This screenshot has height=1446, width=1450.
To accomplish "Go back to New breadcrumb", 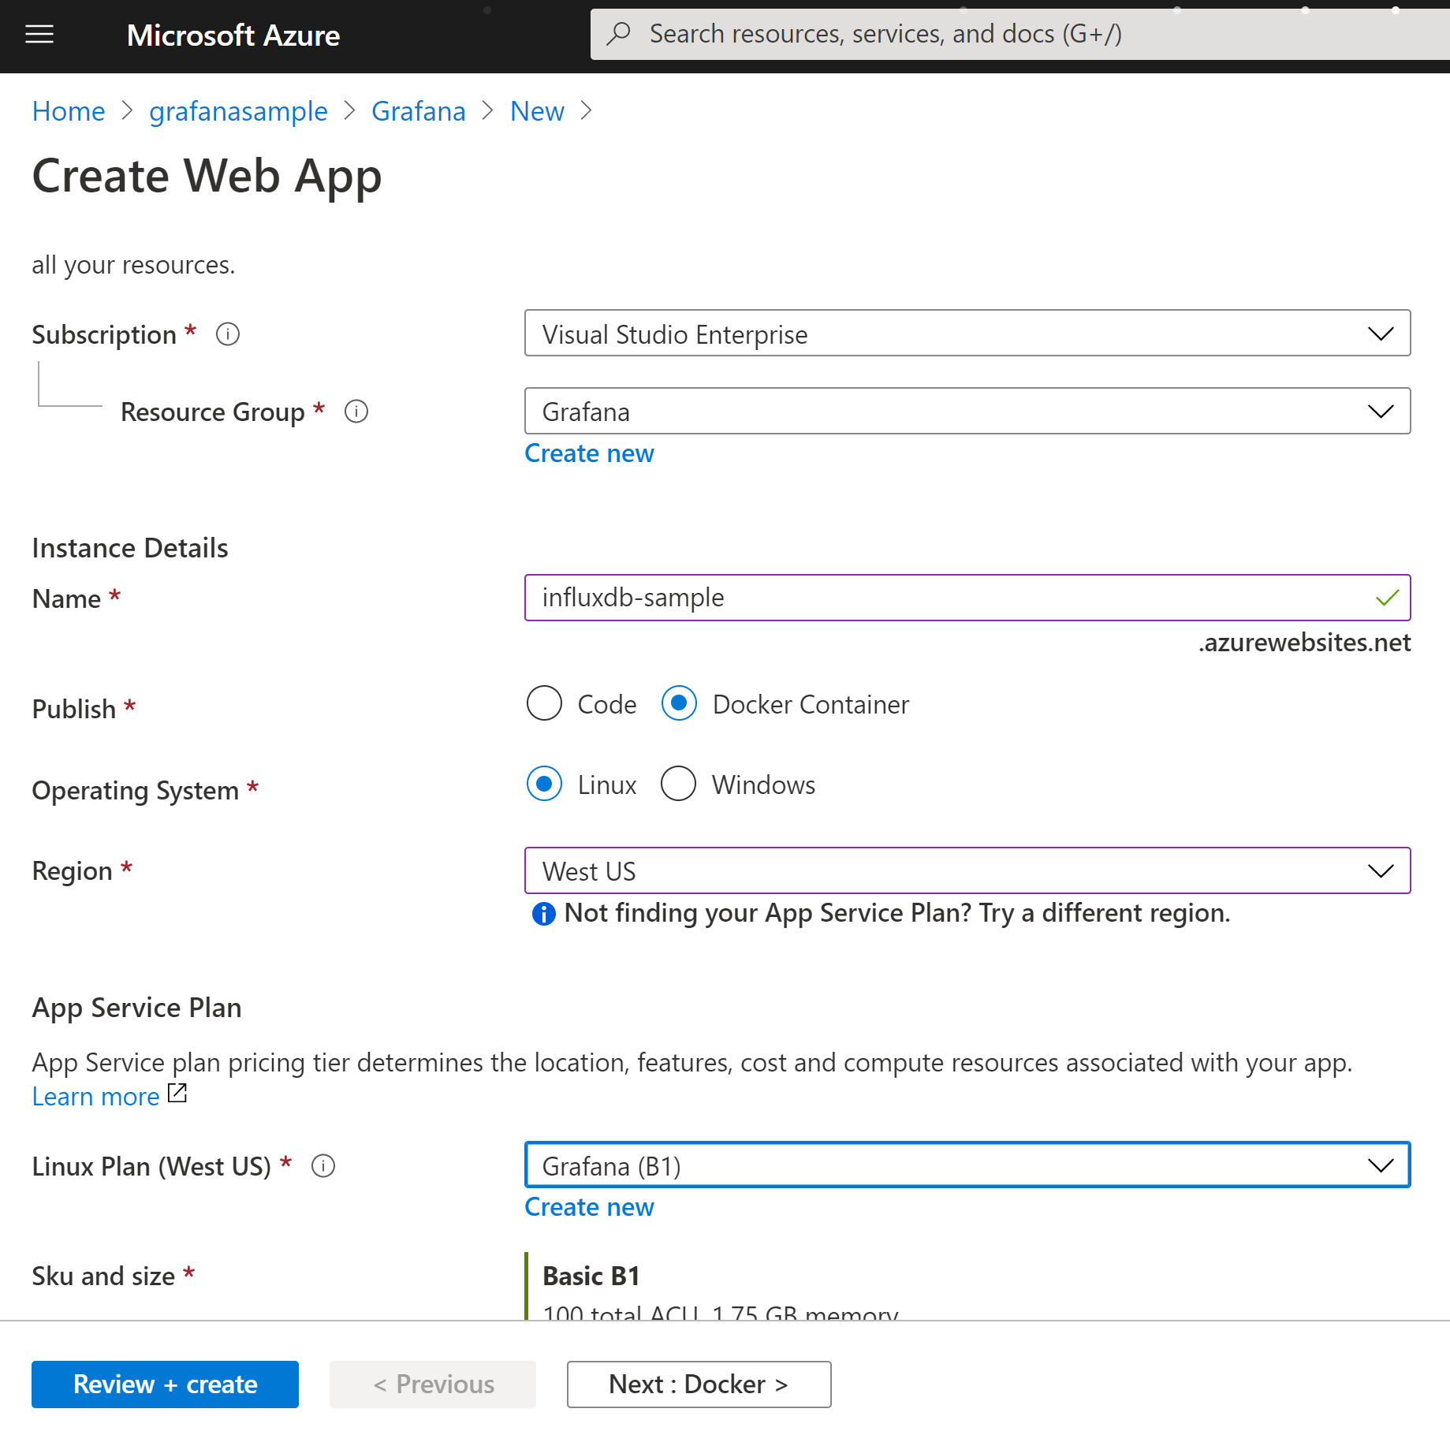I will point(537,111).
